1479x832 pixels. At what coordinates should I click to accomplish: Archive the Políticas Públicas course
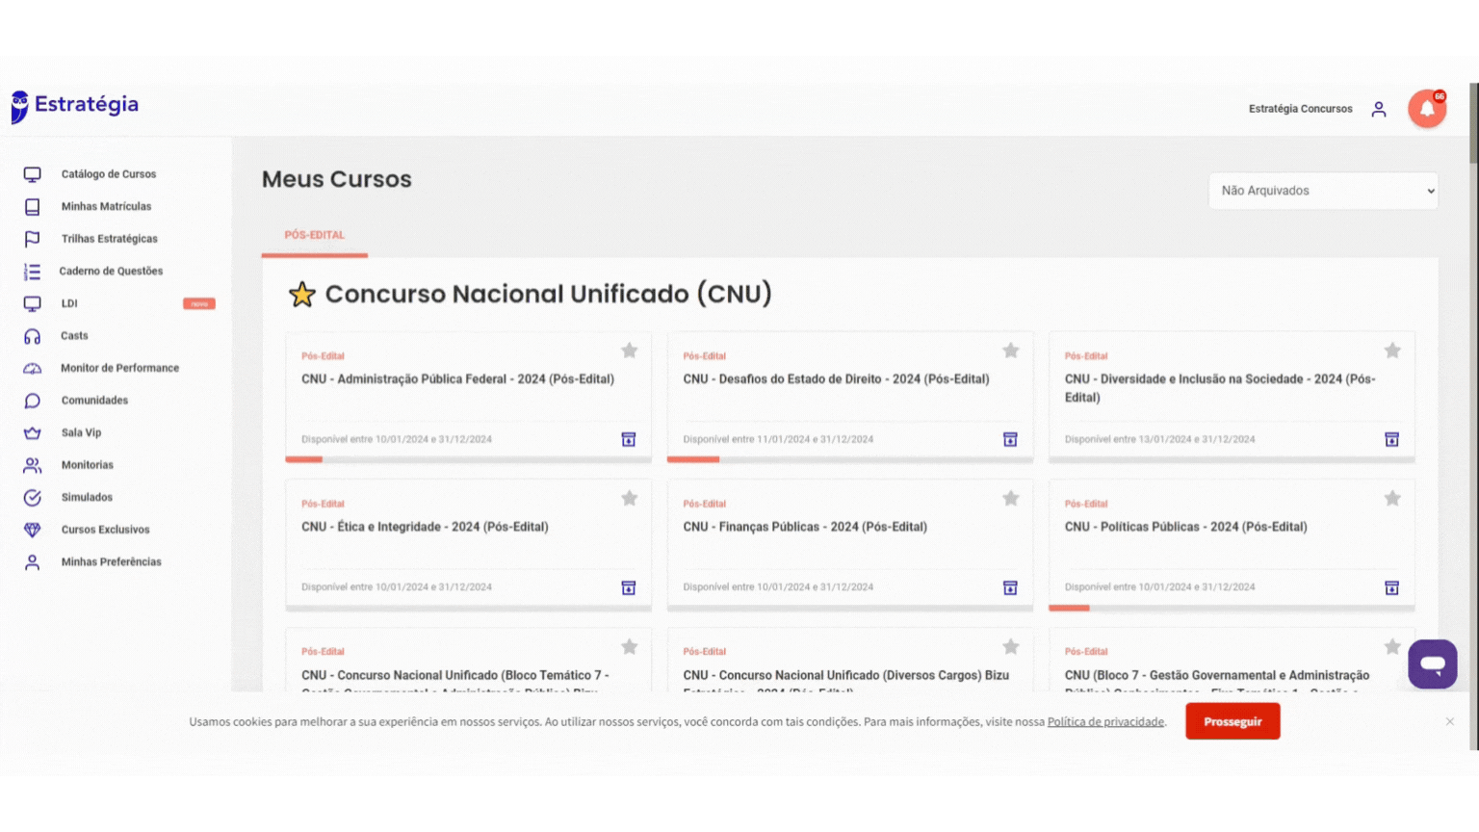pos(1391,587)
